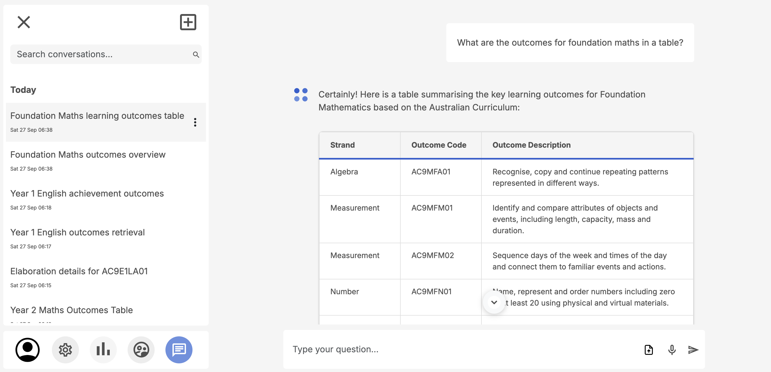Open settings via gear icon
Image resolution: width=771 pixels, height=372 pixels.
(65, 350)
